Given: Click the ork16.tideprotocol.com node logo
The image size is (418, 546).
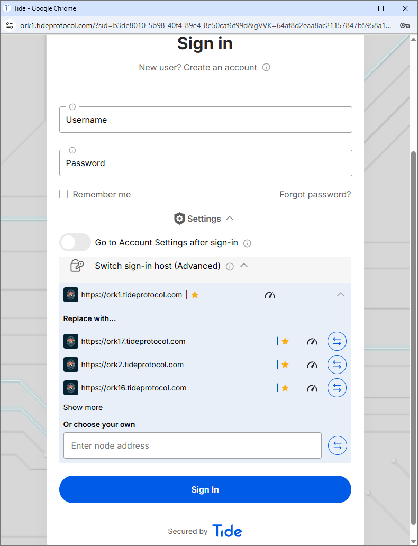Looking at the screenshot, I should 71,388.
